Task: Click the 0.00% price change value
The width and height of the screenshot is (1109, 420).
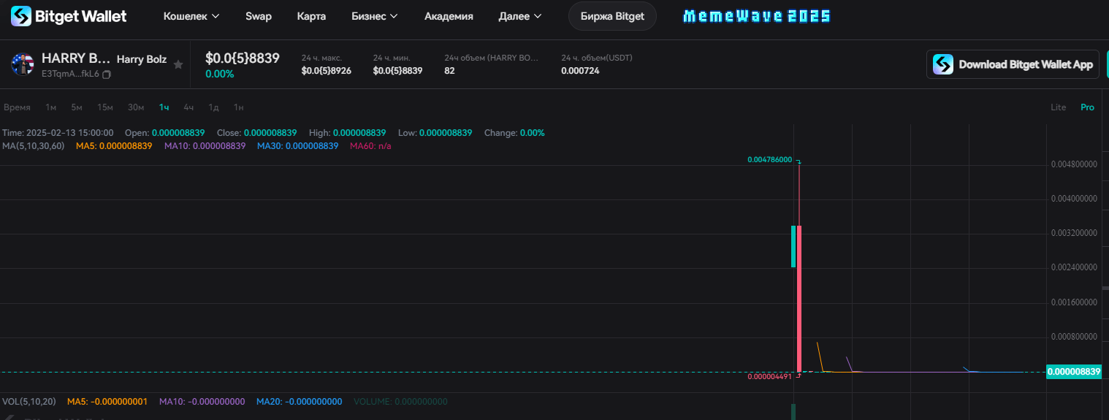Action: [219, 74]
